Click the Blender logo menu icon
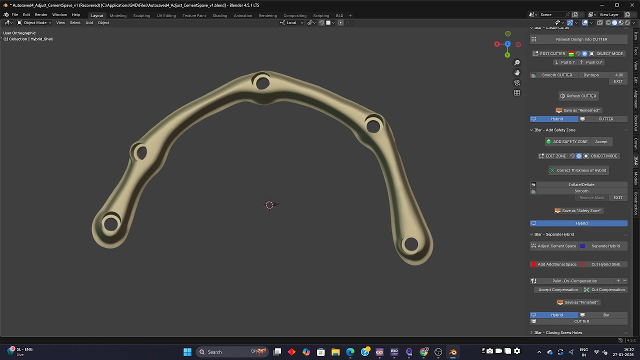This screenshot has width=640, height=360. pyautogui.click(x=6, y=15)
